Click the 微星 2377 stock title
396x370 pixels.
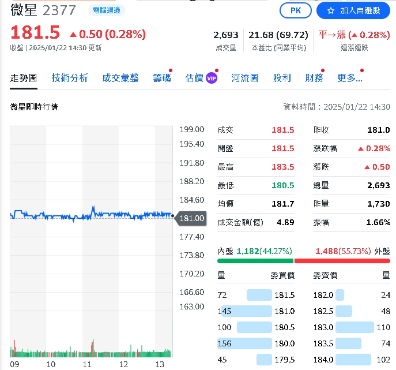[43, 10]
